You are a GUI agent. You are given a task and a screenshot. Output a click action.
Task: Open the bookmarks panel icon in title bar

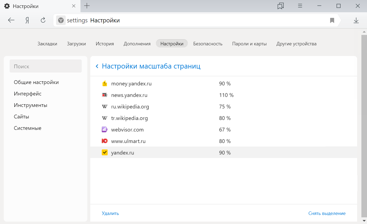[280, 6]
